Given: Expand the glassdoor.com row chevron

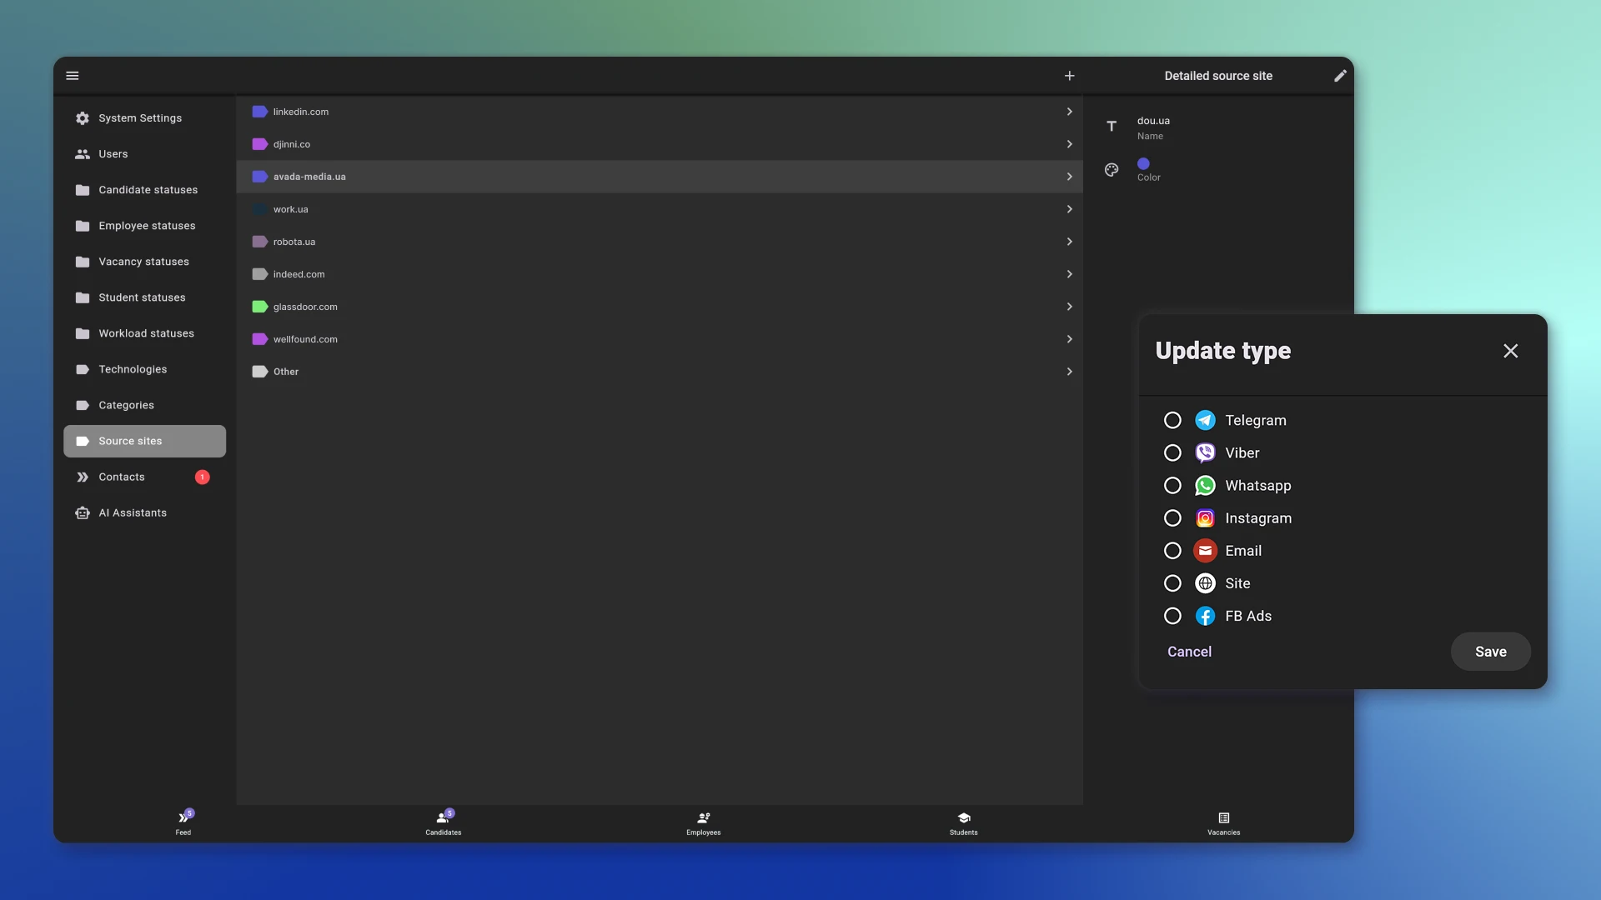Looking at the screenshot, I should pos(1069,307).
